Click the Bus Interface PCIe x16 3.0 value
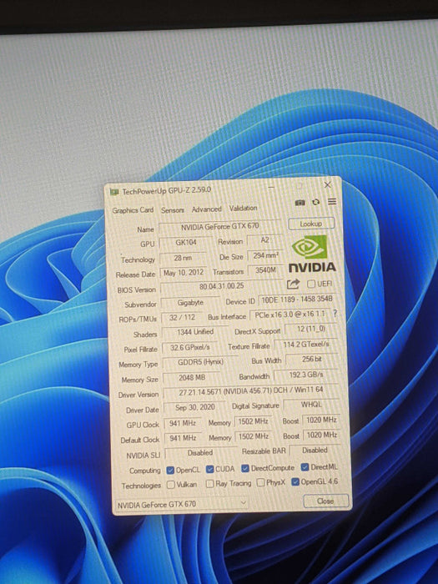 pos(289,315)
